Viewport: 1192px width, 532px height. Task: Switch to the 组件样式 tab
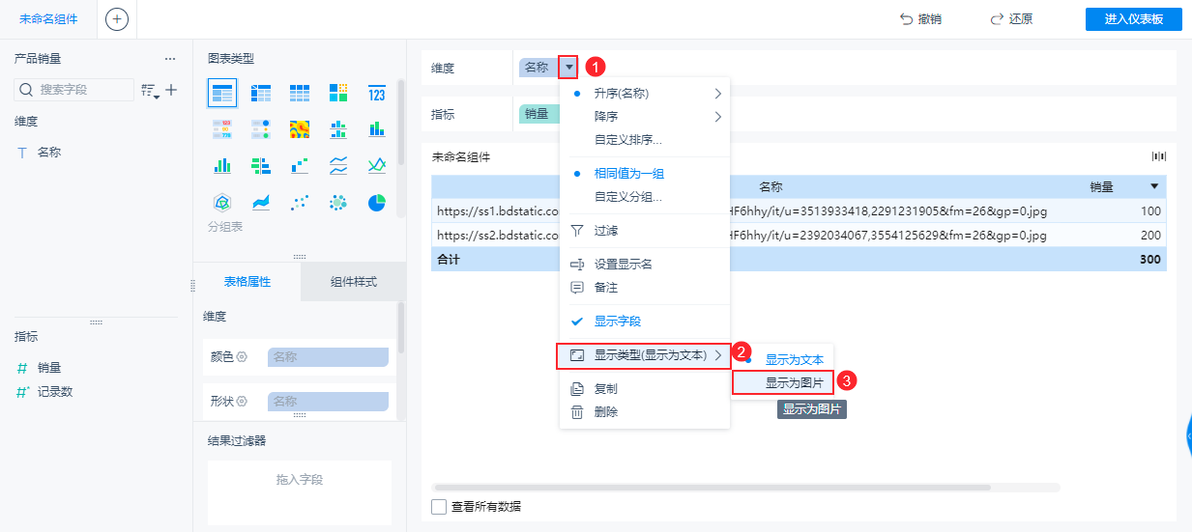pyautogui.click(x=354, y=282)
